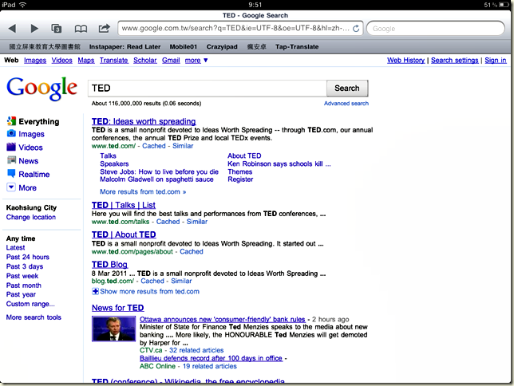Open 'Malcolm Gladwell on spaghetti sauce' link
This screenshot has width=514, height=386.
point(156,179)
